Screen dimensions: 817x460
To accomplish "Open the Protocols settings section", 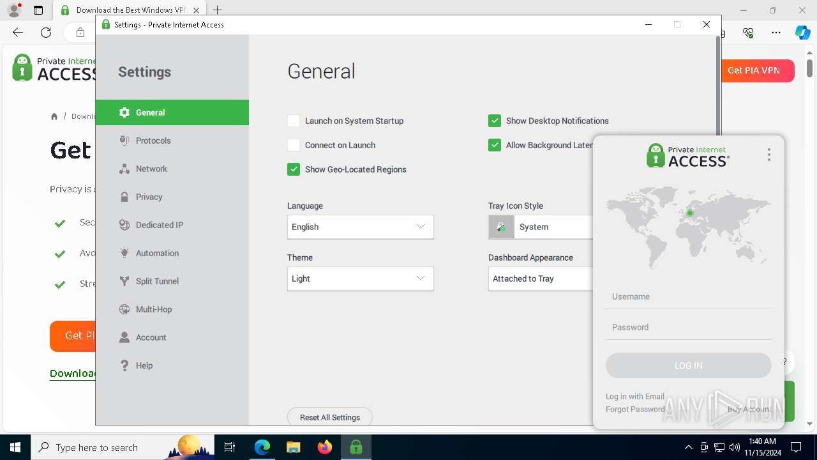I will coord(172,141).
